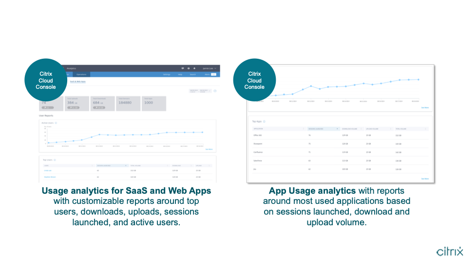
Task: Click the Salesforce row in Top Apps
Action: click(x=340, y=161)
